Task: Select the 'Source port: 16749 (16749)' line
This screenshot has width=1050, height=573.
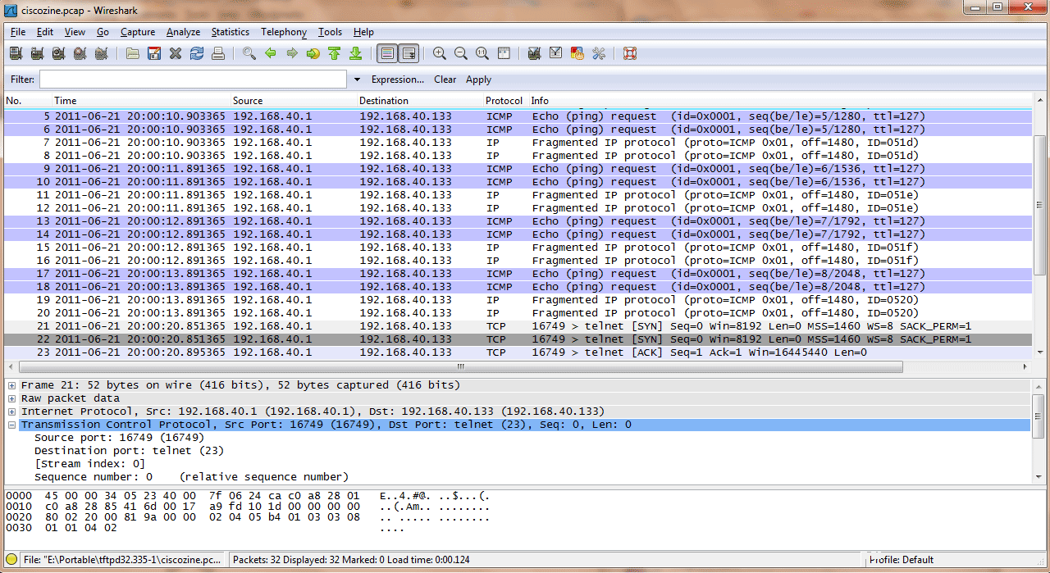Action: click(119, 438)
